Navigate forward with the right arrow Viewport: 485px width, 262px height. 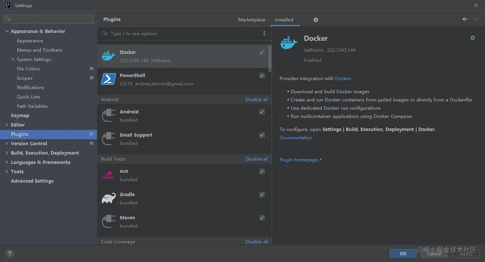[x=475, y=19]
